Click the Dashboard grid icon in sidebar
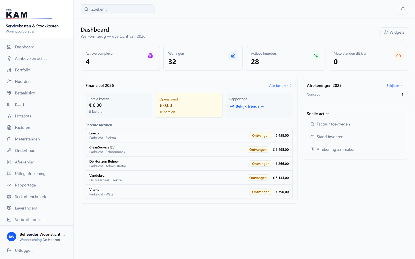 point(9,47)
